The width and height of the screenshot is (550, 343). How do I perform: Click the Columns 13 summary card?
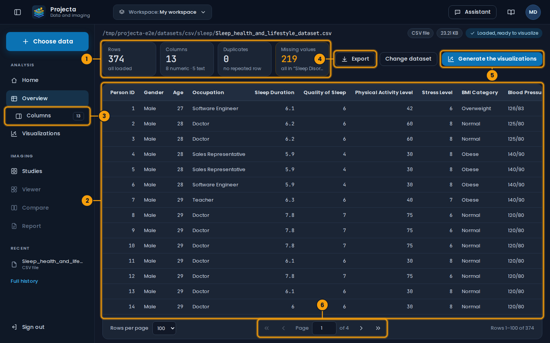point(187,59)
